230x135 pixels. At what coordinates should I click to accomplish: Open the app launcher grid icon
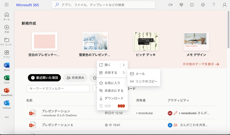(x=7, y=5)
